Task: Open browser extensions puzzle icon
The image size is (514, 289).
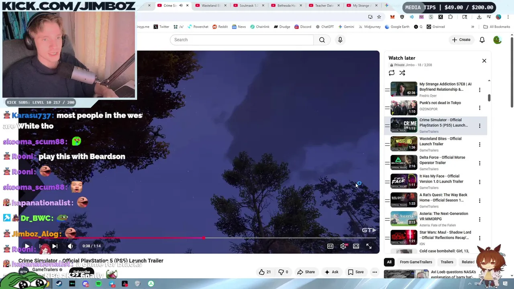Action: [450, 17]
